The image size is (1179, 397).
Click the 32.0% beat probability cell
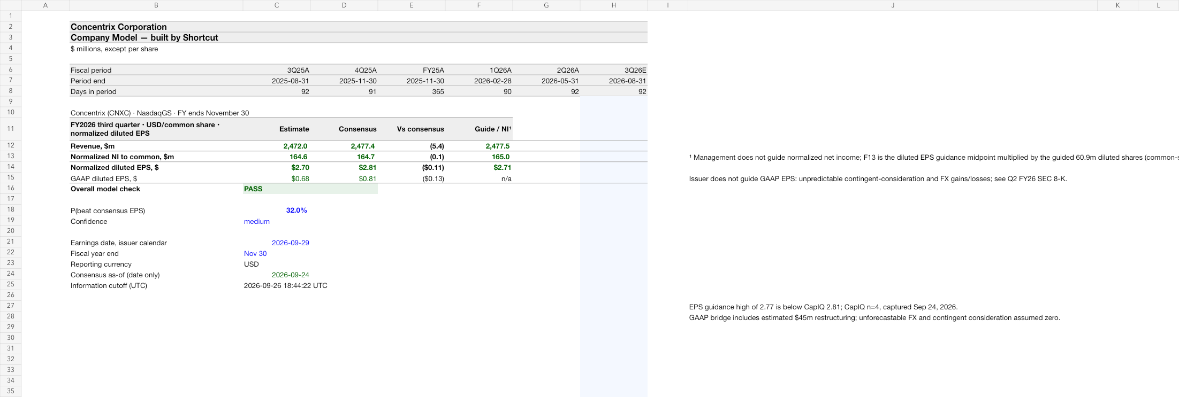coord(277,211)
